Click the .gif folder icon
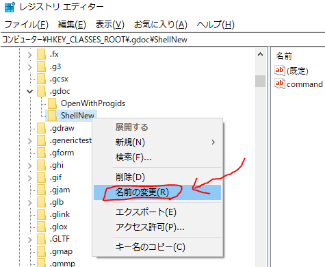Image resolution: width=325 pixels, height=267 pixels. (x=42, y=177)
